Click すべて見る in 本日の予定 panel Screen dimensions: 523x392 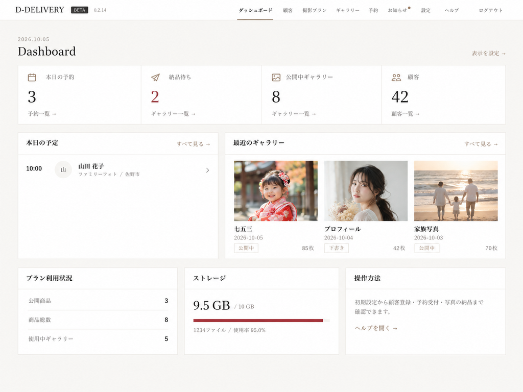(x=194, y=144)
